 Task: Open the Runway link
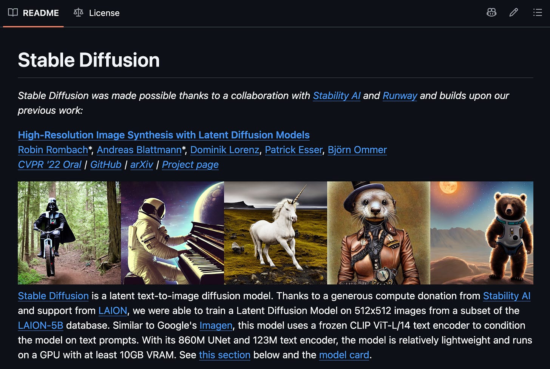click(x=400, y=96)
